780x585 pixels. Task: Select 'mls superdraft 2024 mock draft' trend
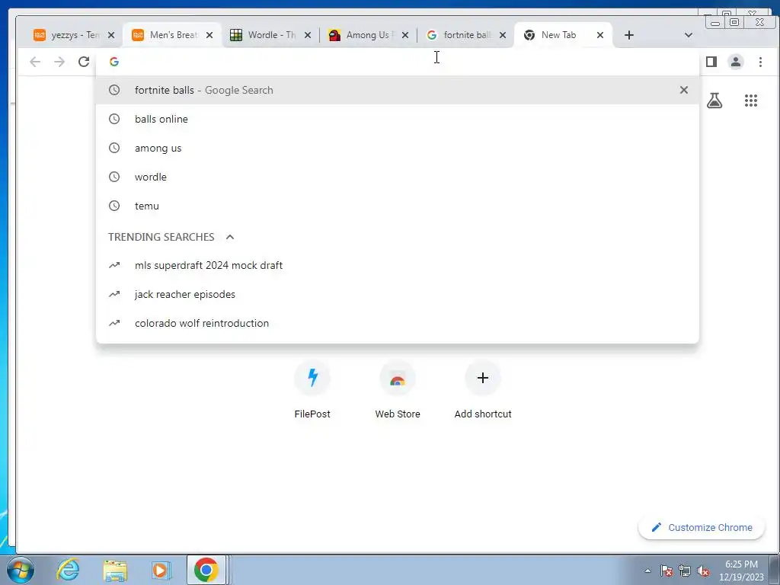click(397, 265)
